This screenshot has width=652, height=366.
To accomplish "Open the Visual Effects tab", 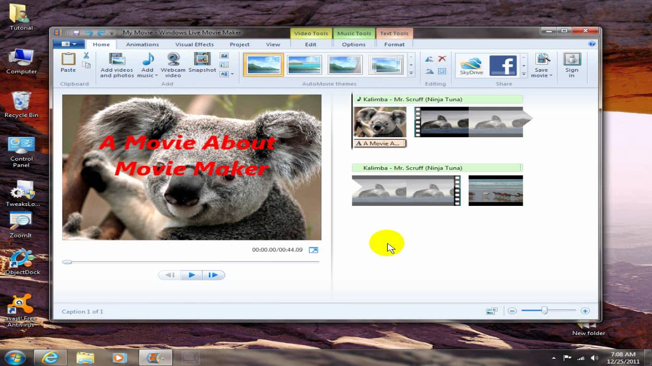I will 195,44.
